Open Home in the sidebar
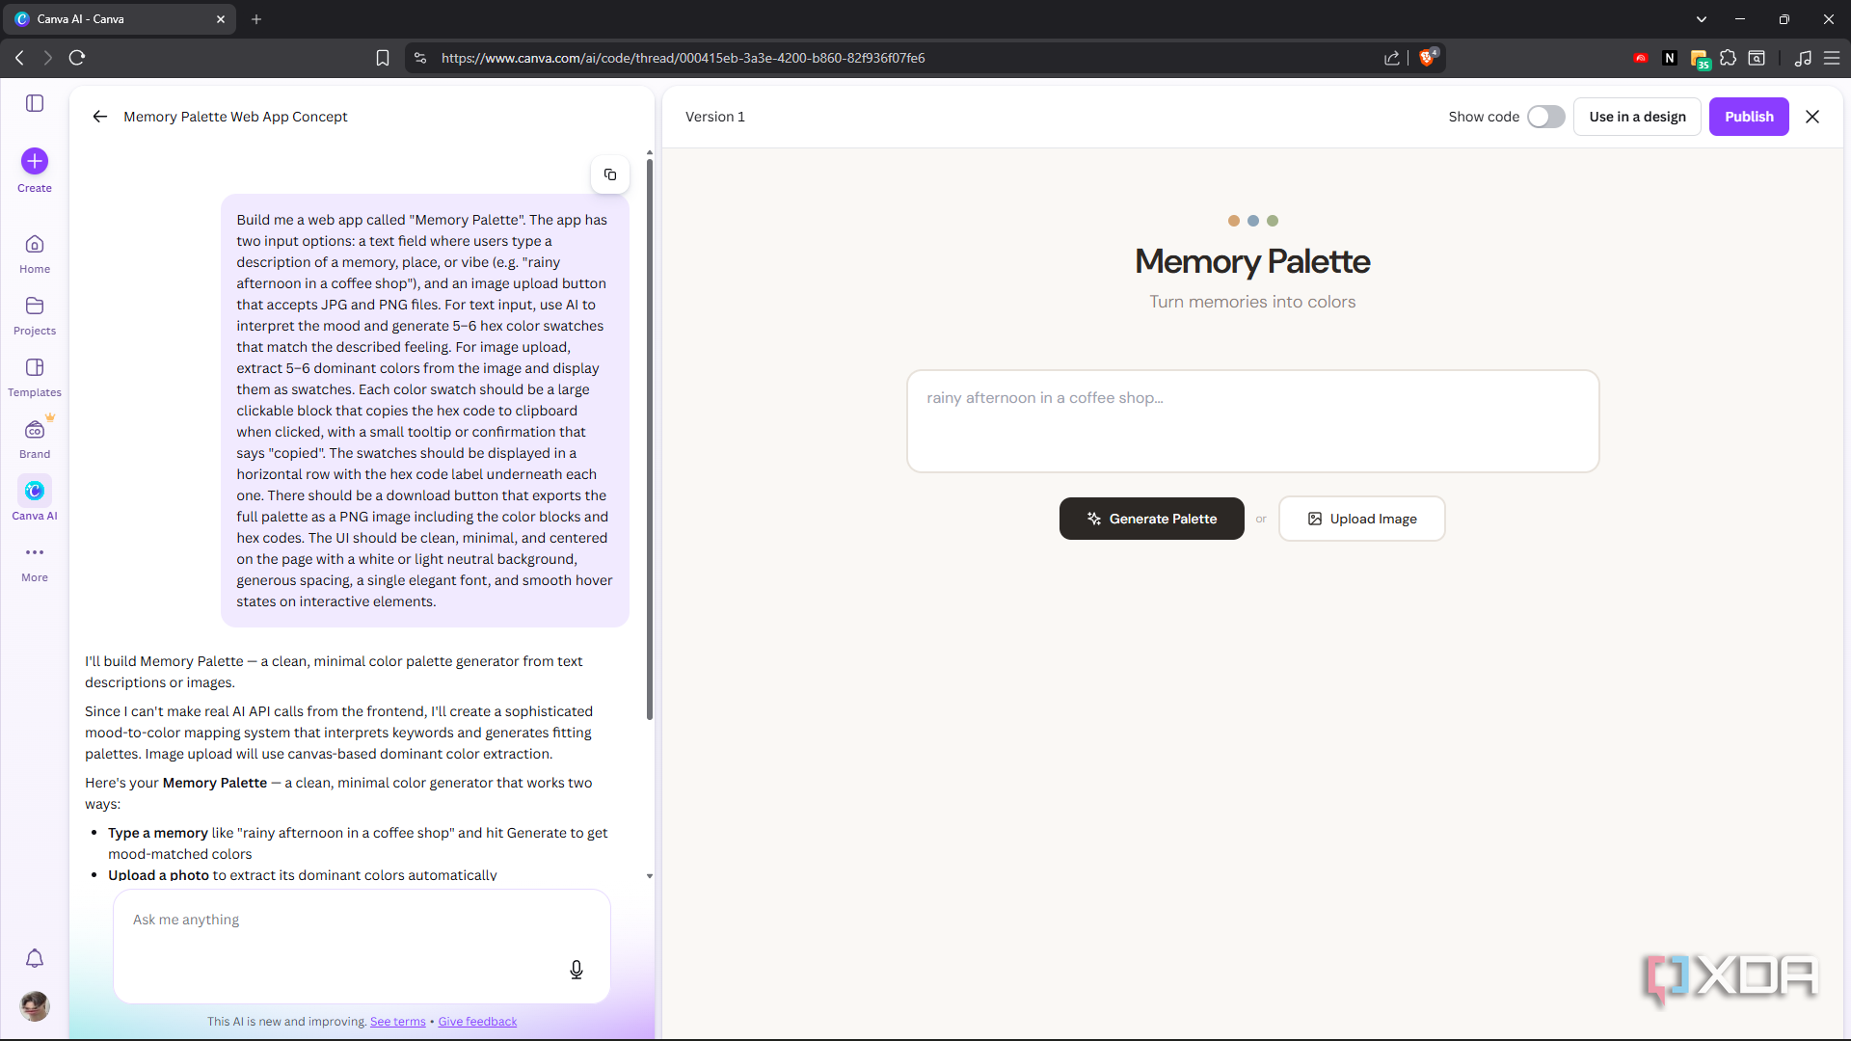This screenshot has width=1851, height=1041. coord(35,254)
